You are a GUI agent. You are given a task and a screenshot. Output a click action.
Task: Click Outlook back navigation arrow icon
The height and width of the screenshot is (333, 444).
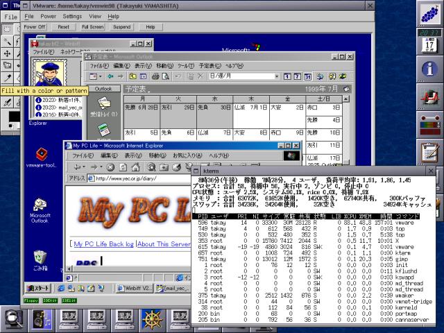111,76
